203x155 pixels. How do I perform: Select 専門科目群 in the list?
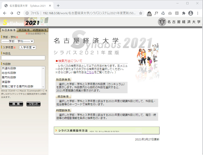pos(9,77)
